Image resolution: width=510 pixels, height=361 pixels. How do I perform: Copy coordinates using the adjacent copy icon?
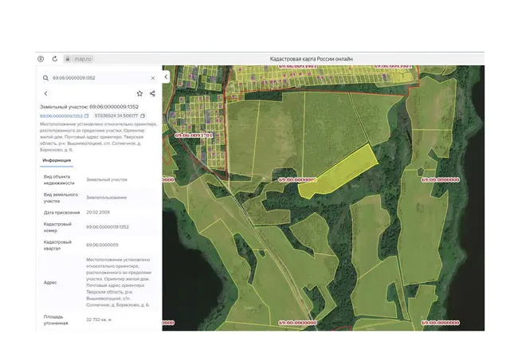143,116
